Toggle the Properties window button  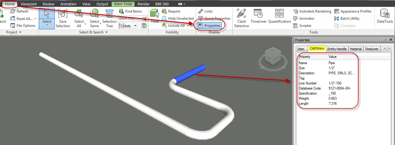pyautogui.click(x=209, y=26)
